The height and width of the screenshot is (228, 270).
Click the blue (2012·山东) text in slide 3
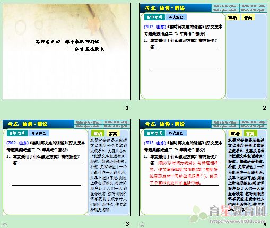pos(18,143)
